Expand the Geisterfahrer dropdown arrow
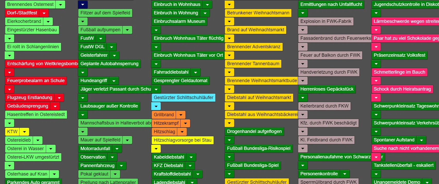The image size is (439, 184). 114,55
